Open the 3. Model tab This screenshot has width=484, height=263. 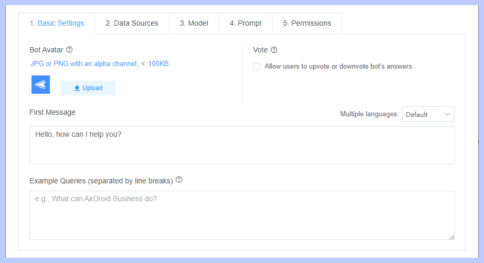click(194, 23)
